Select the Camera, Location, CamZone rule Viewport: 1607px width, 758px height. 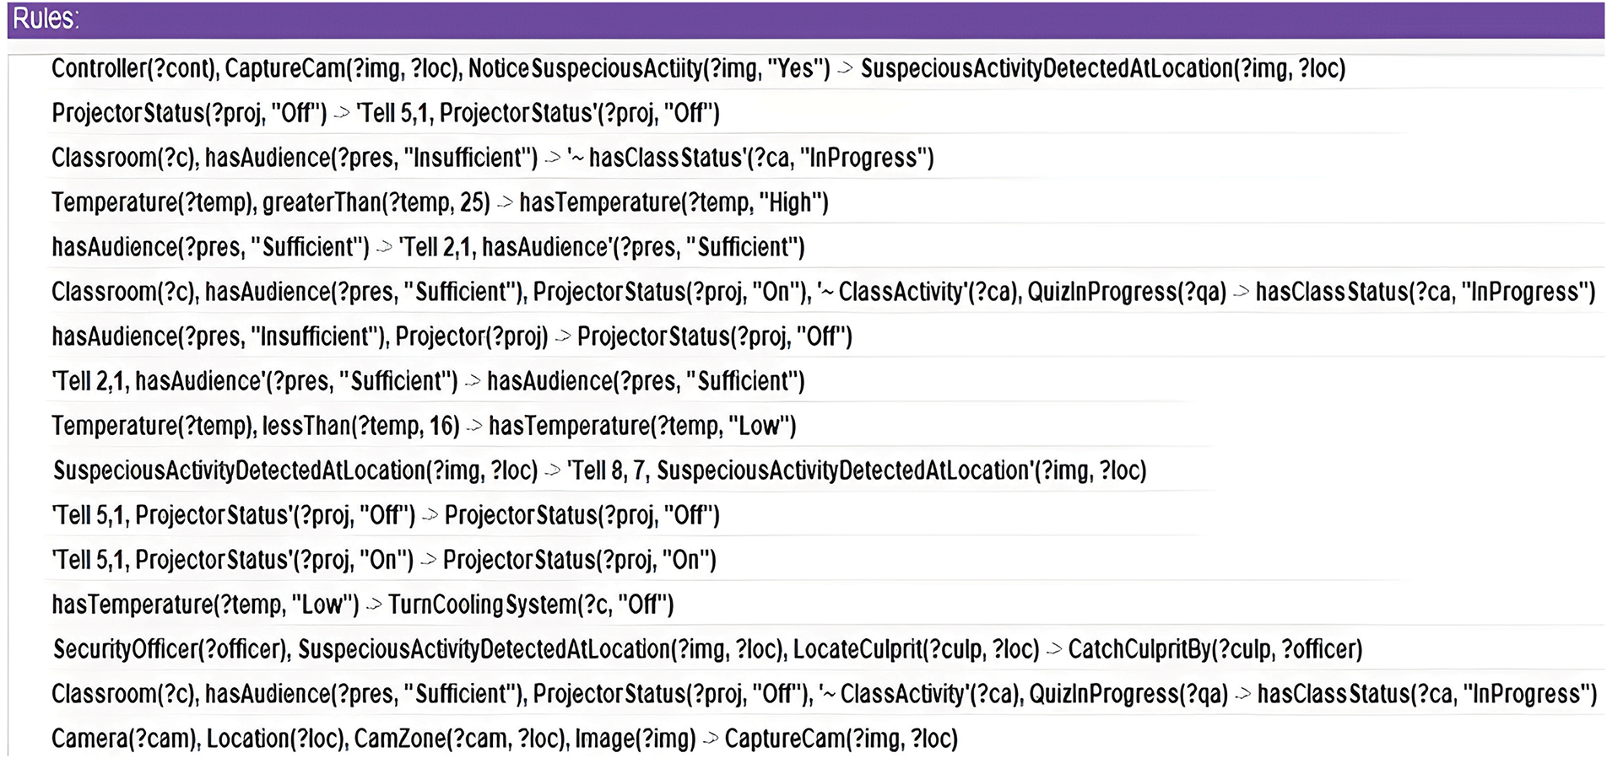pos(504,739)
